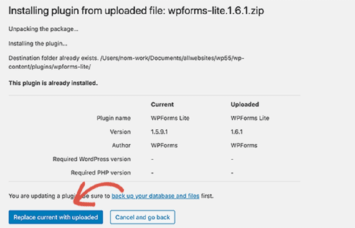The height and width of the screenshot is (228, 355).
Task: Click the 'Installing the plugin...' text
Action: point(38,44)
